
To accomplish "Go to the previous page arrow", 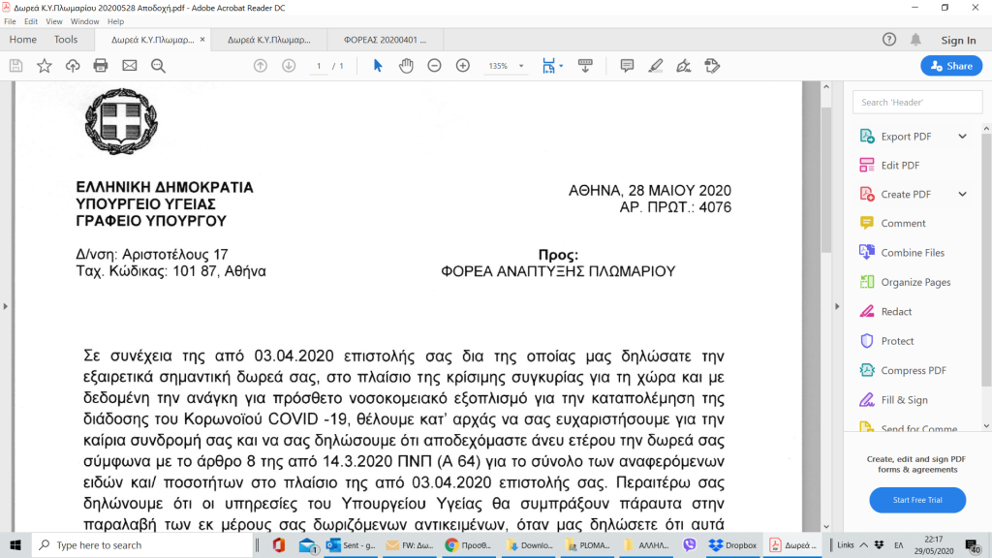I will point(260,66).
